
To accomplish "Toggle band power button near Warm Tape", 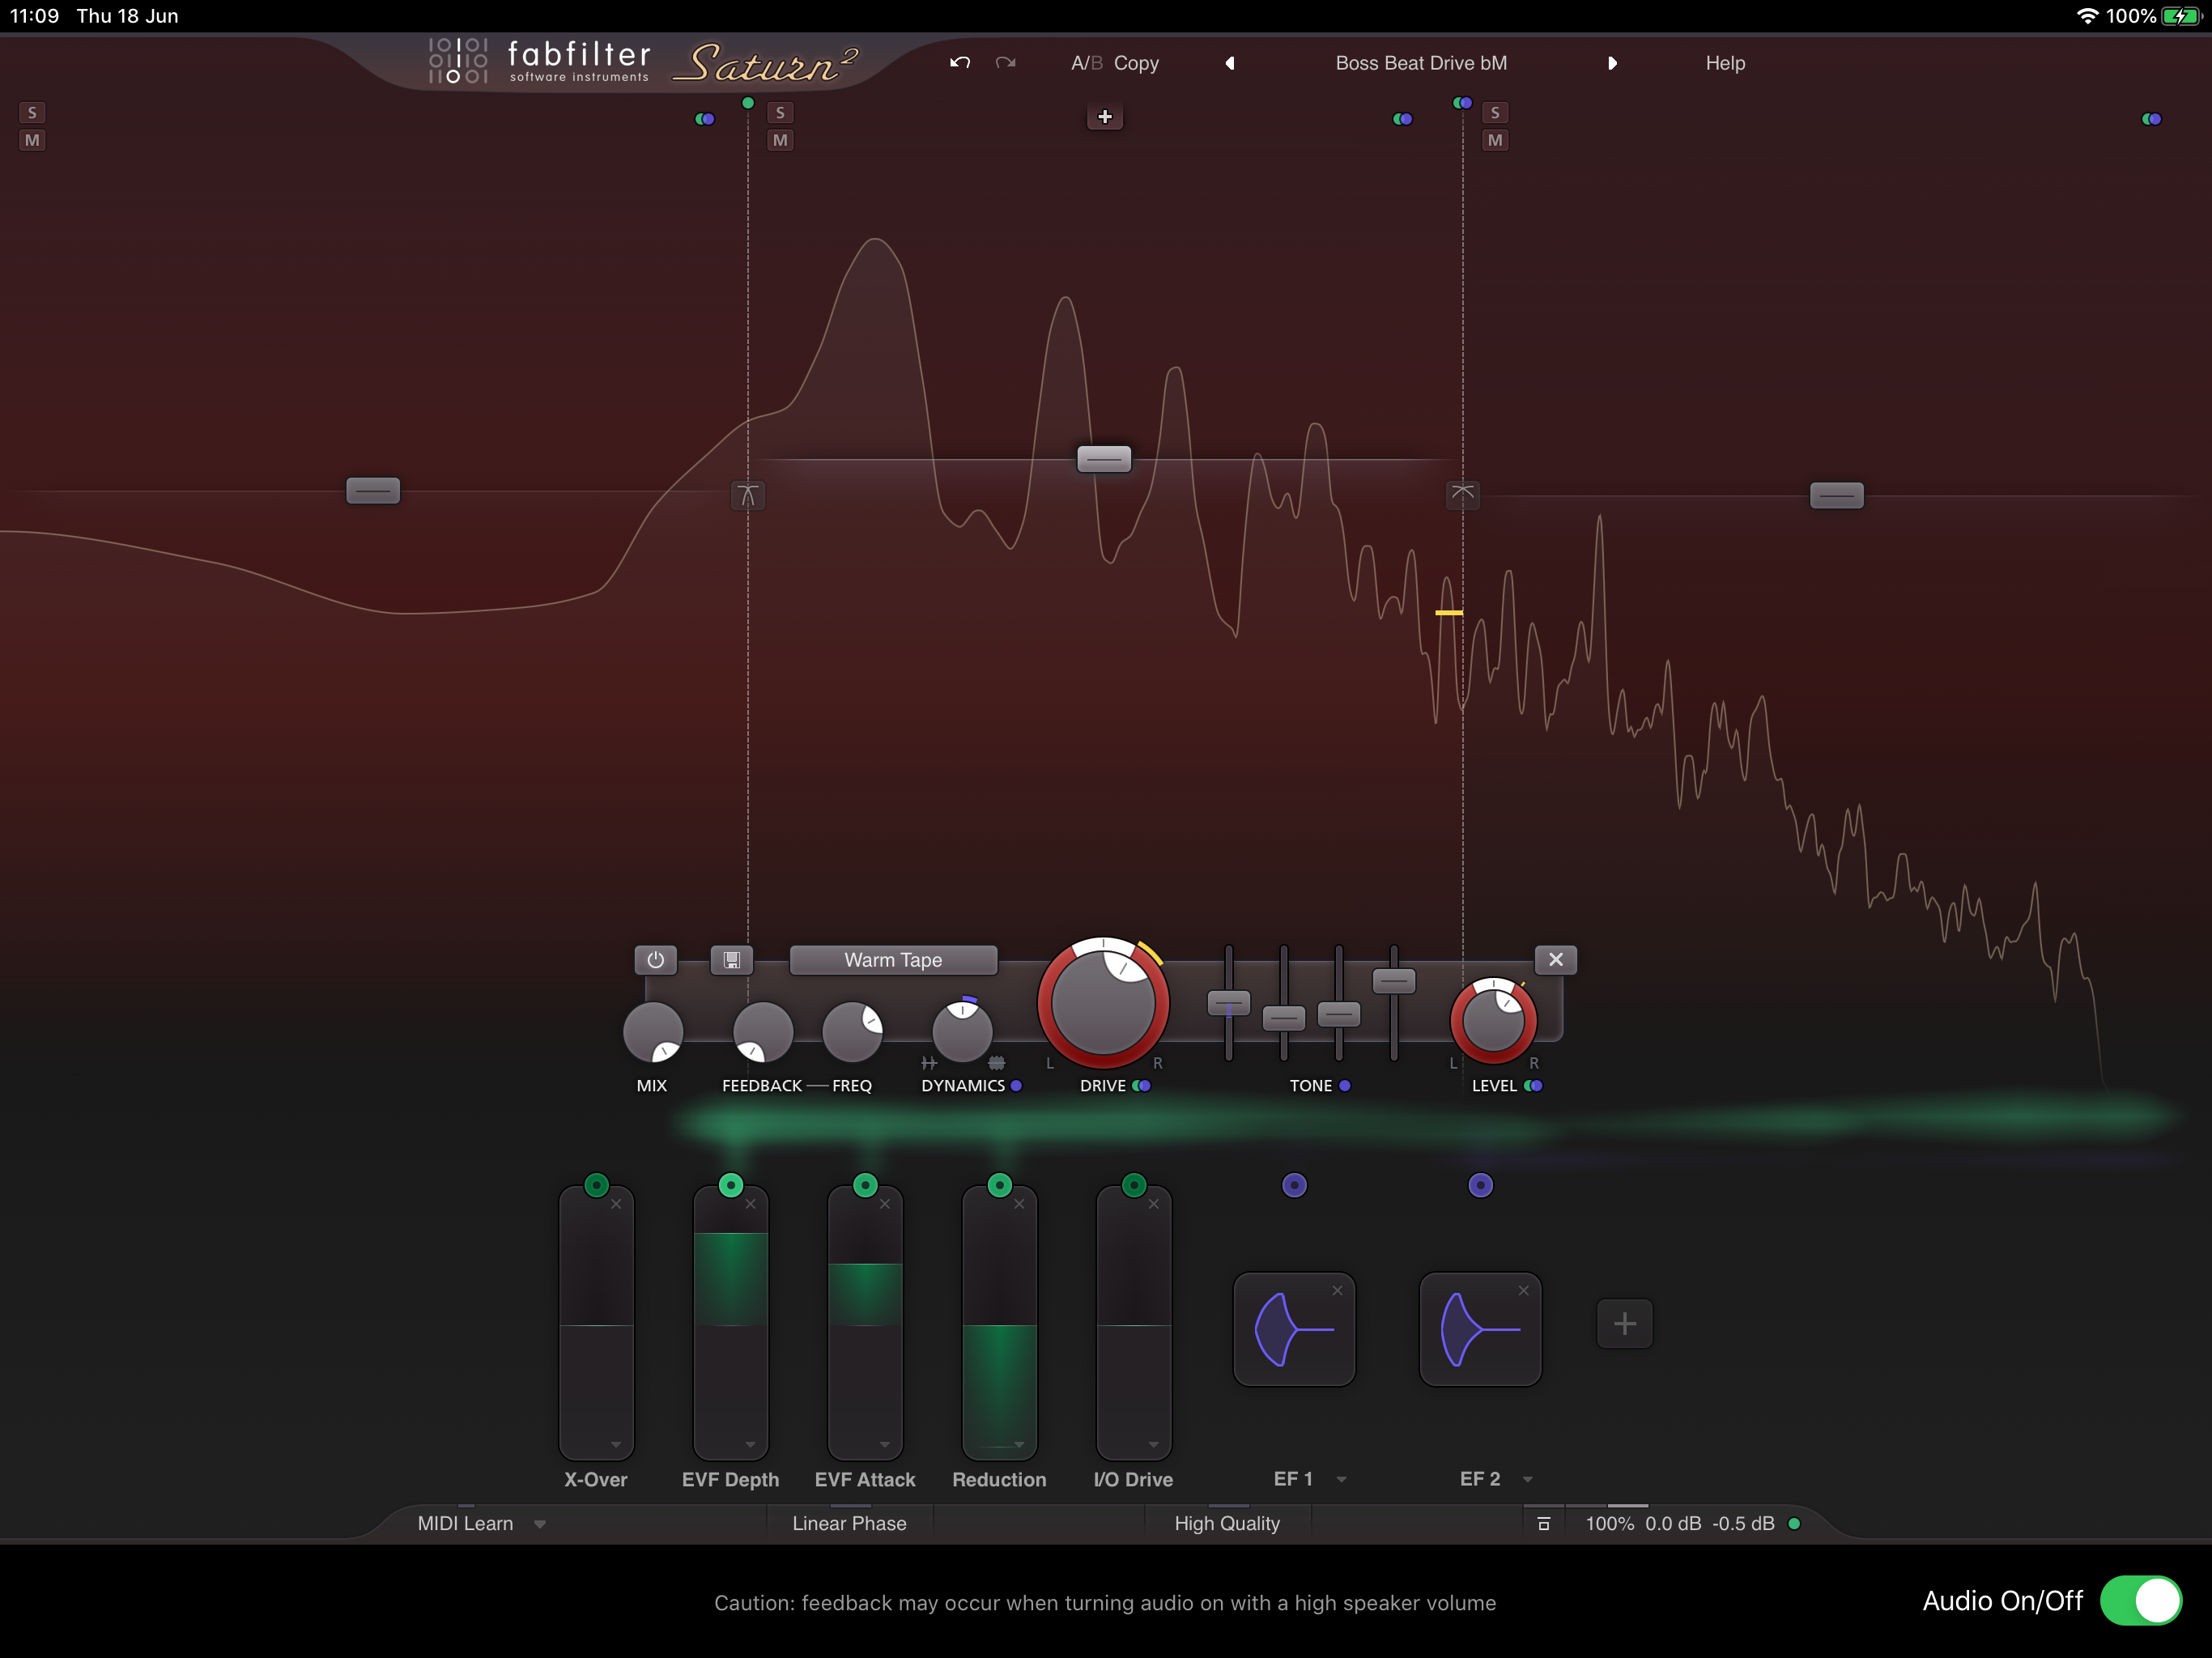I will coord(655,960).
